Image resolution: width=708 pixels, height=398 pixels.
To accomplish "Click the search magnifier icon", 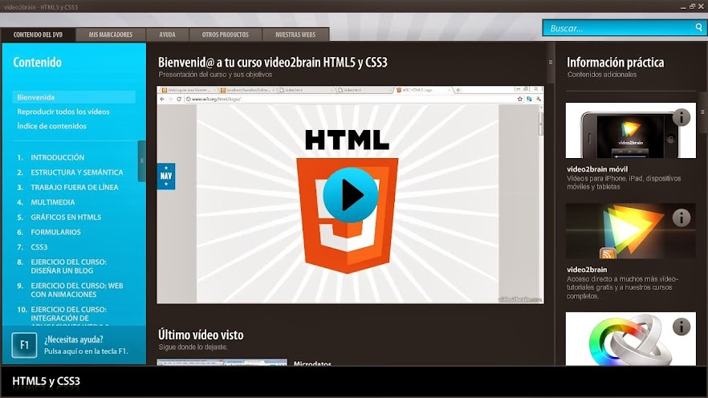I will pyautogui.click(x=698, y=27).
